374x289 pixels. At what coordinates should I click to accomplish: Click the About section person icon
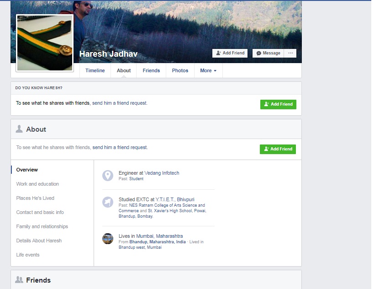[19, 129]
